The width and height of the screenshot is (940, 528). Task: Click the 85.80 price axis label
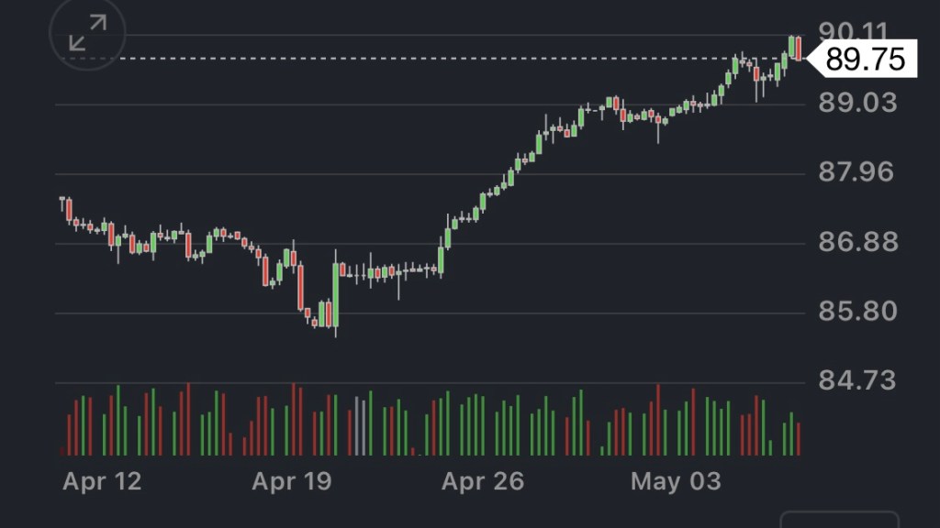[856, 311]
